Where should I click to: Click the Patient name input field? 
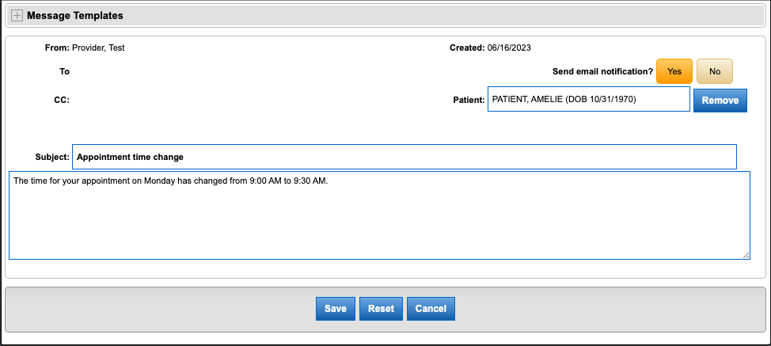pos(587,100)
